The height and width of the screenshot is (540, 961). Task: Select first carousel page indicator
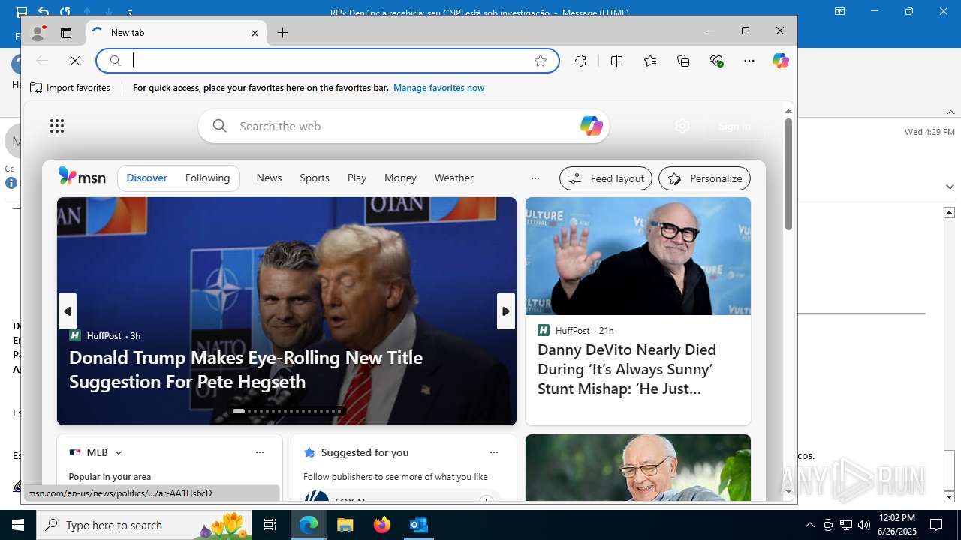(x=238, y=411)
